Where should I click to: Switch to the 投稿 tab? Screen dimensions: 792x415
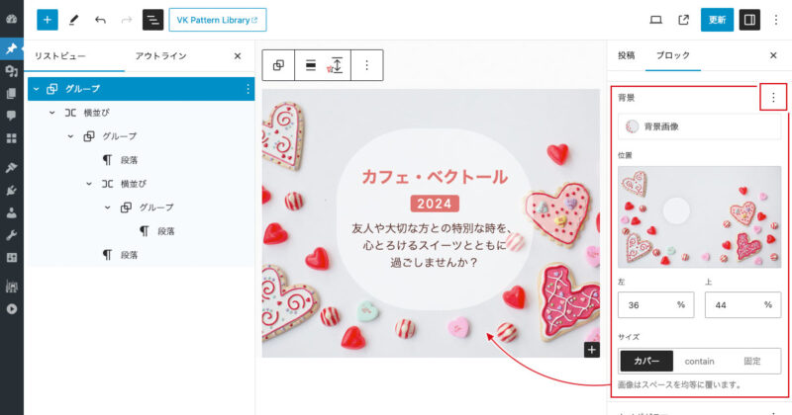click(626, 56)
